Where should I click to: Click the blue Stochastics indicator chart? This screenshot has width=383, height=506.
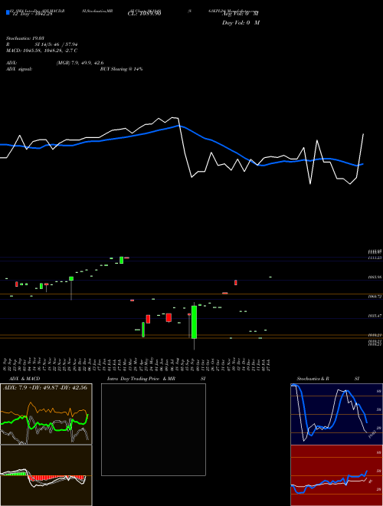(x=336, y=414)
